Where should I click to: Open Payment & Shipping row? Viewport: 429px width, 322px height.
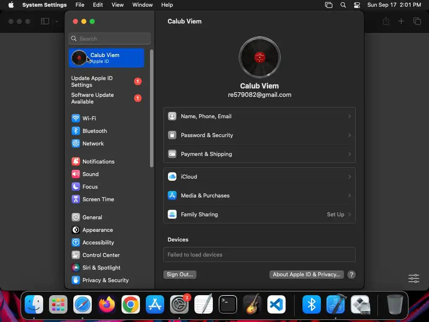pyautogui.click(x=259, y=154)
